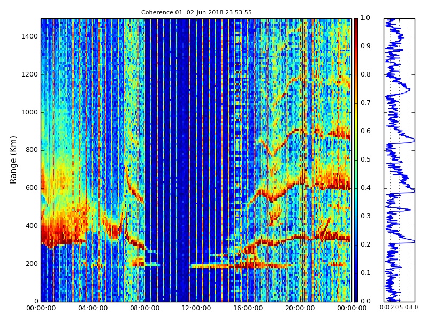Select the "Range (Km)" y-axis label
Viewport: 428px width, 321px height.
pos(13,160)
